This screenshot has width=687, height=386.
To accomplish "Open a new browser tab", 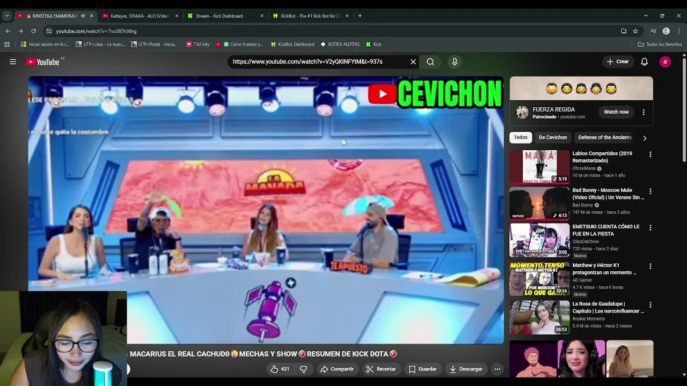I will 360,16.
